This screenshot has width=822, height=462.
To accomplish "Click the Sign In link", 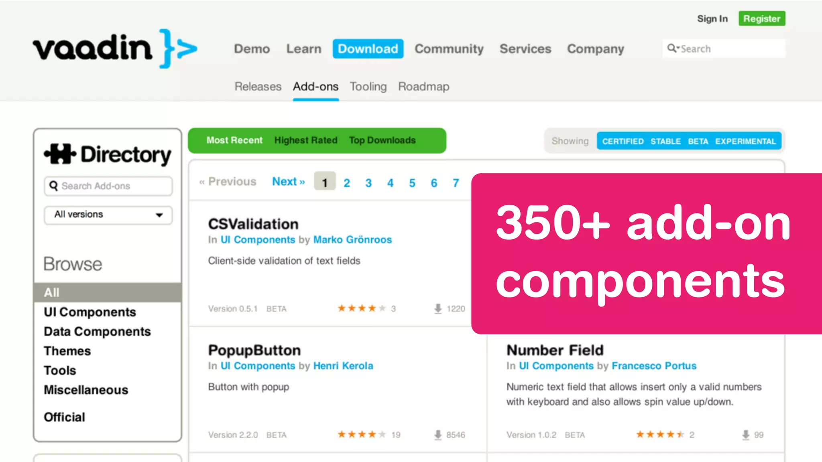I will (712, 18).
